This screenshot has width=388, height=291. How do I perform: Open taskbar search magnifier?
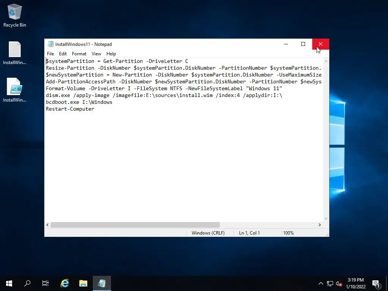click(x=27, y=283)
